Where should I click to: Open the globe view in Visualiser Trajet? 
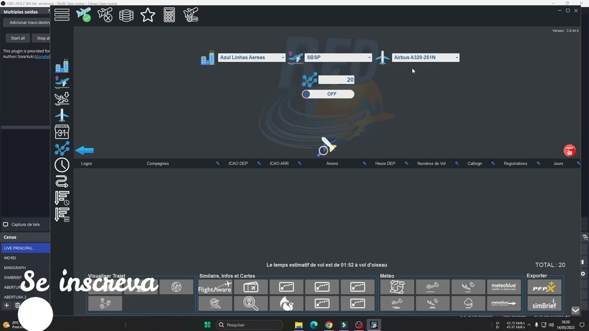click(176, 287)
